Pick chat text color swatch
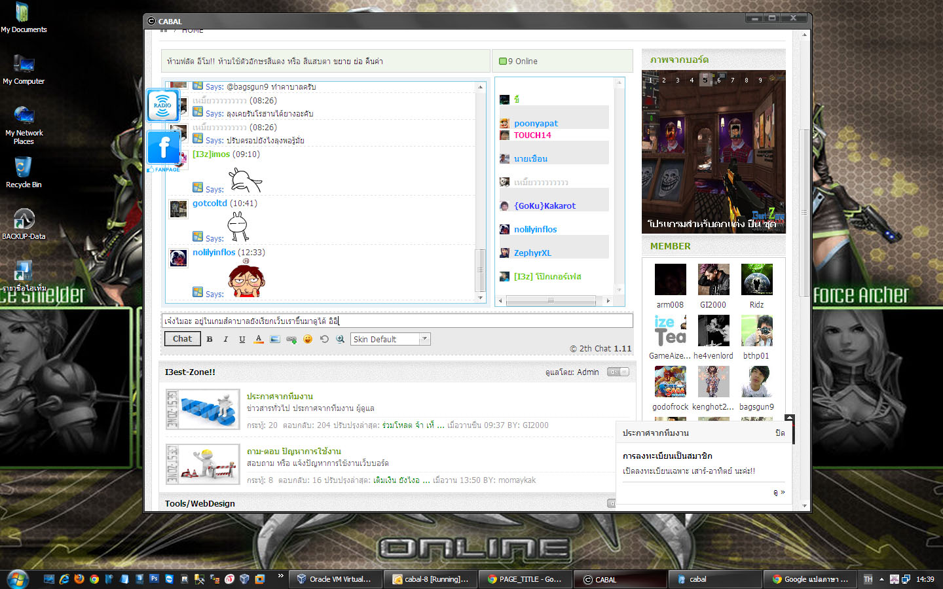The height and width of the screenshot is (589, 943). coord(259,339)
